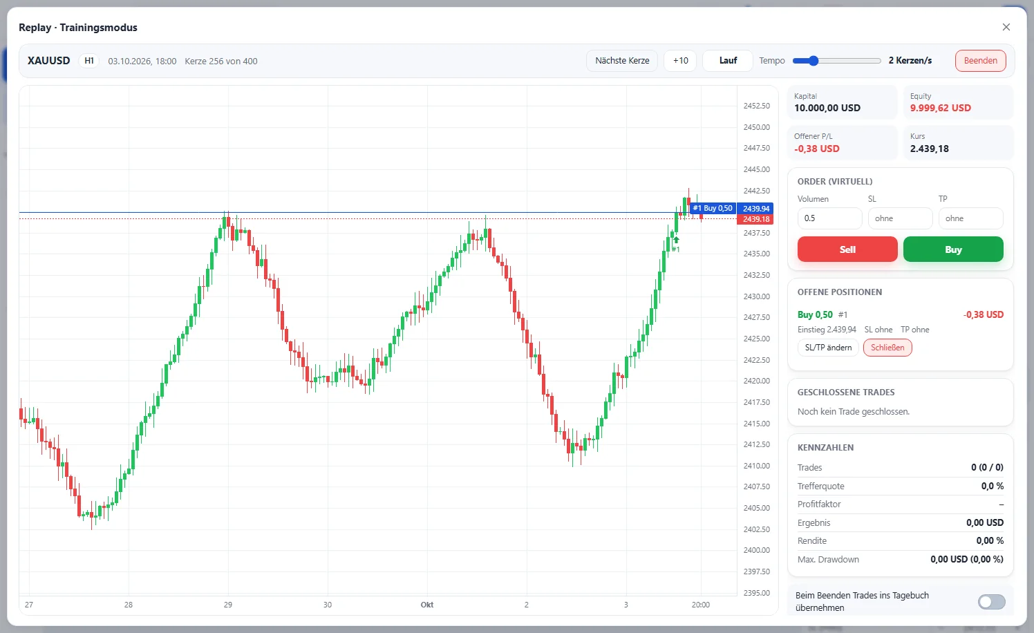Click the Kurs value 2.439,18

point(930,149)
